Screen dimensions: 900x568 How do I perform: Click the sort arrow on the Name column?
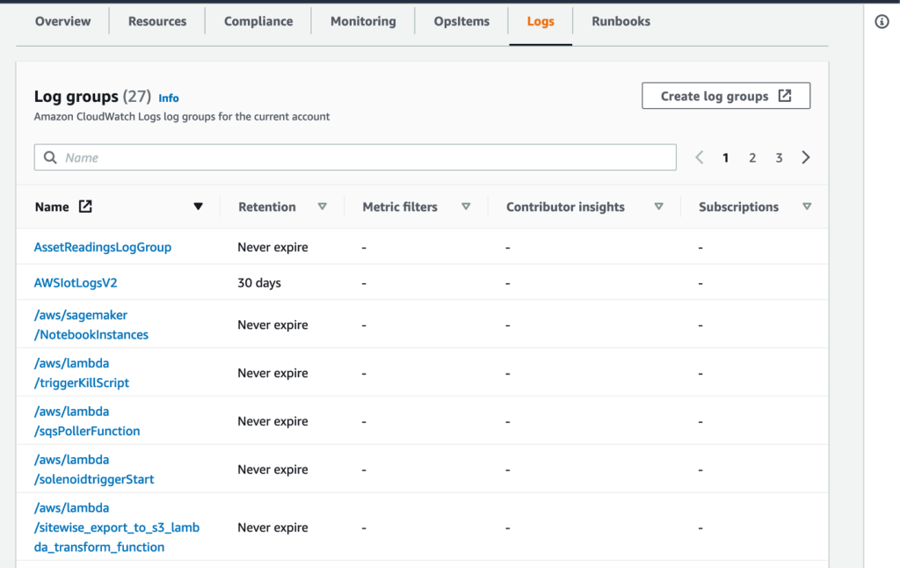[199, 206]
